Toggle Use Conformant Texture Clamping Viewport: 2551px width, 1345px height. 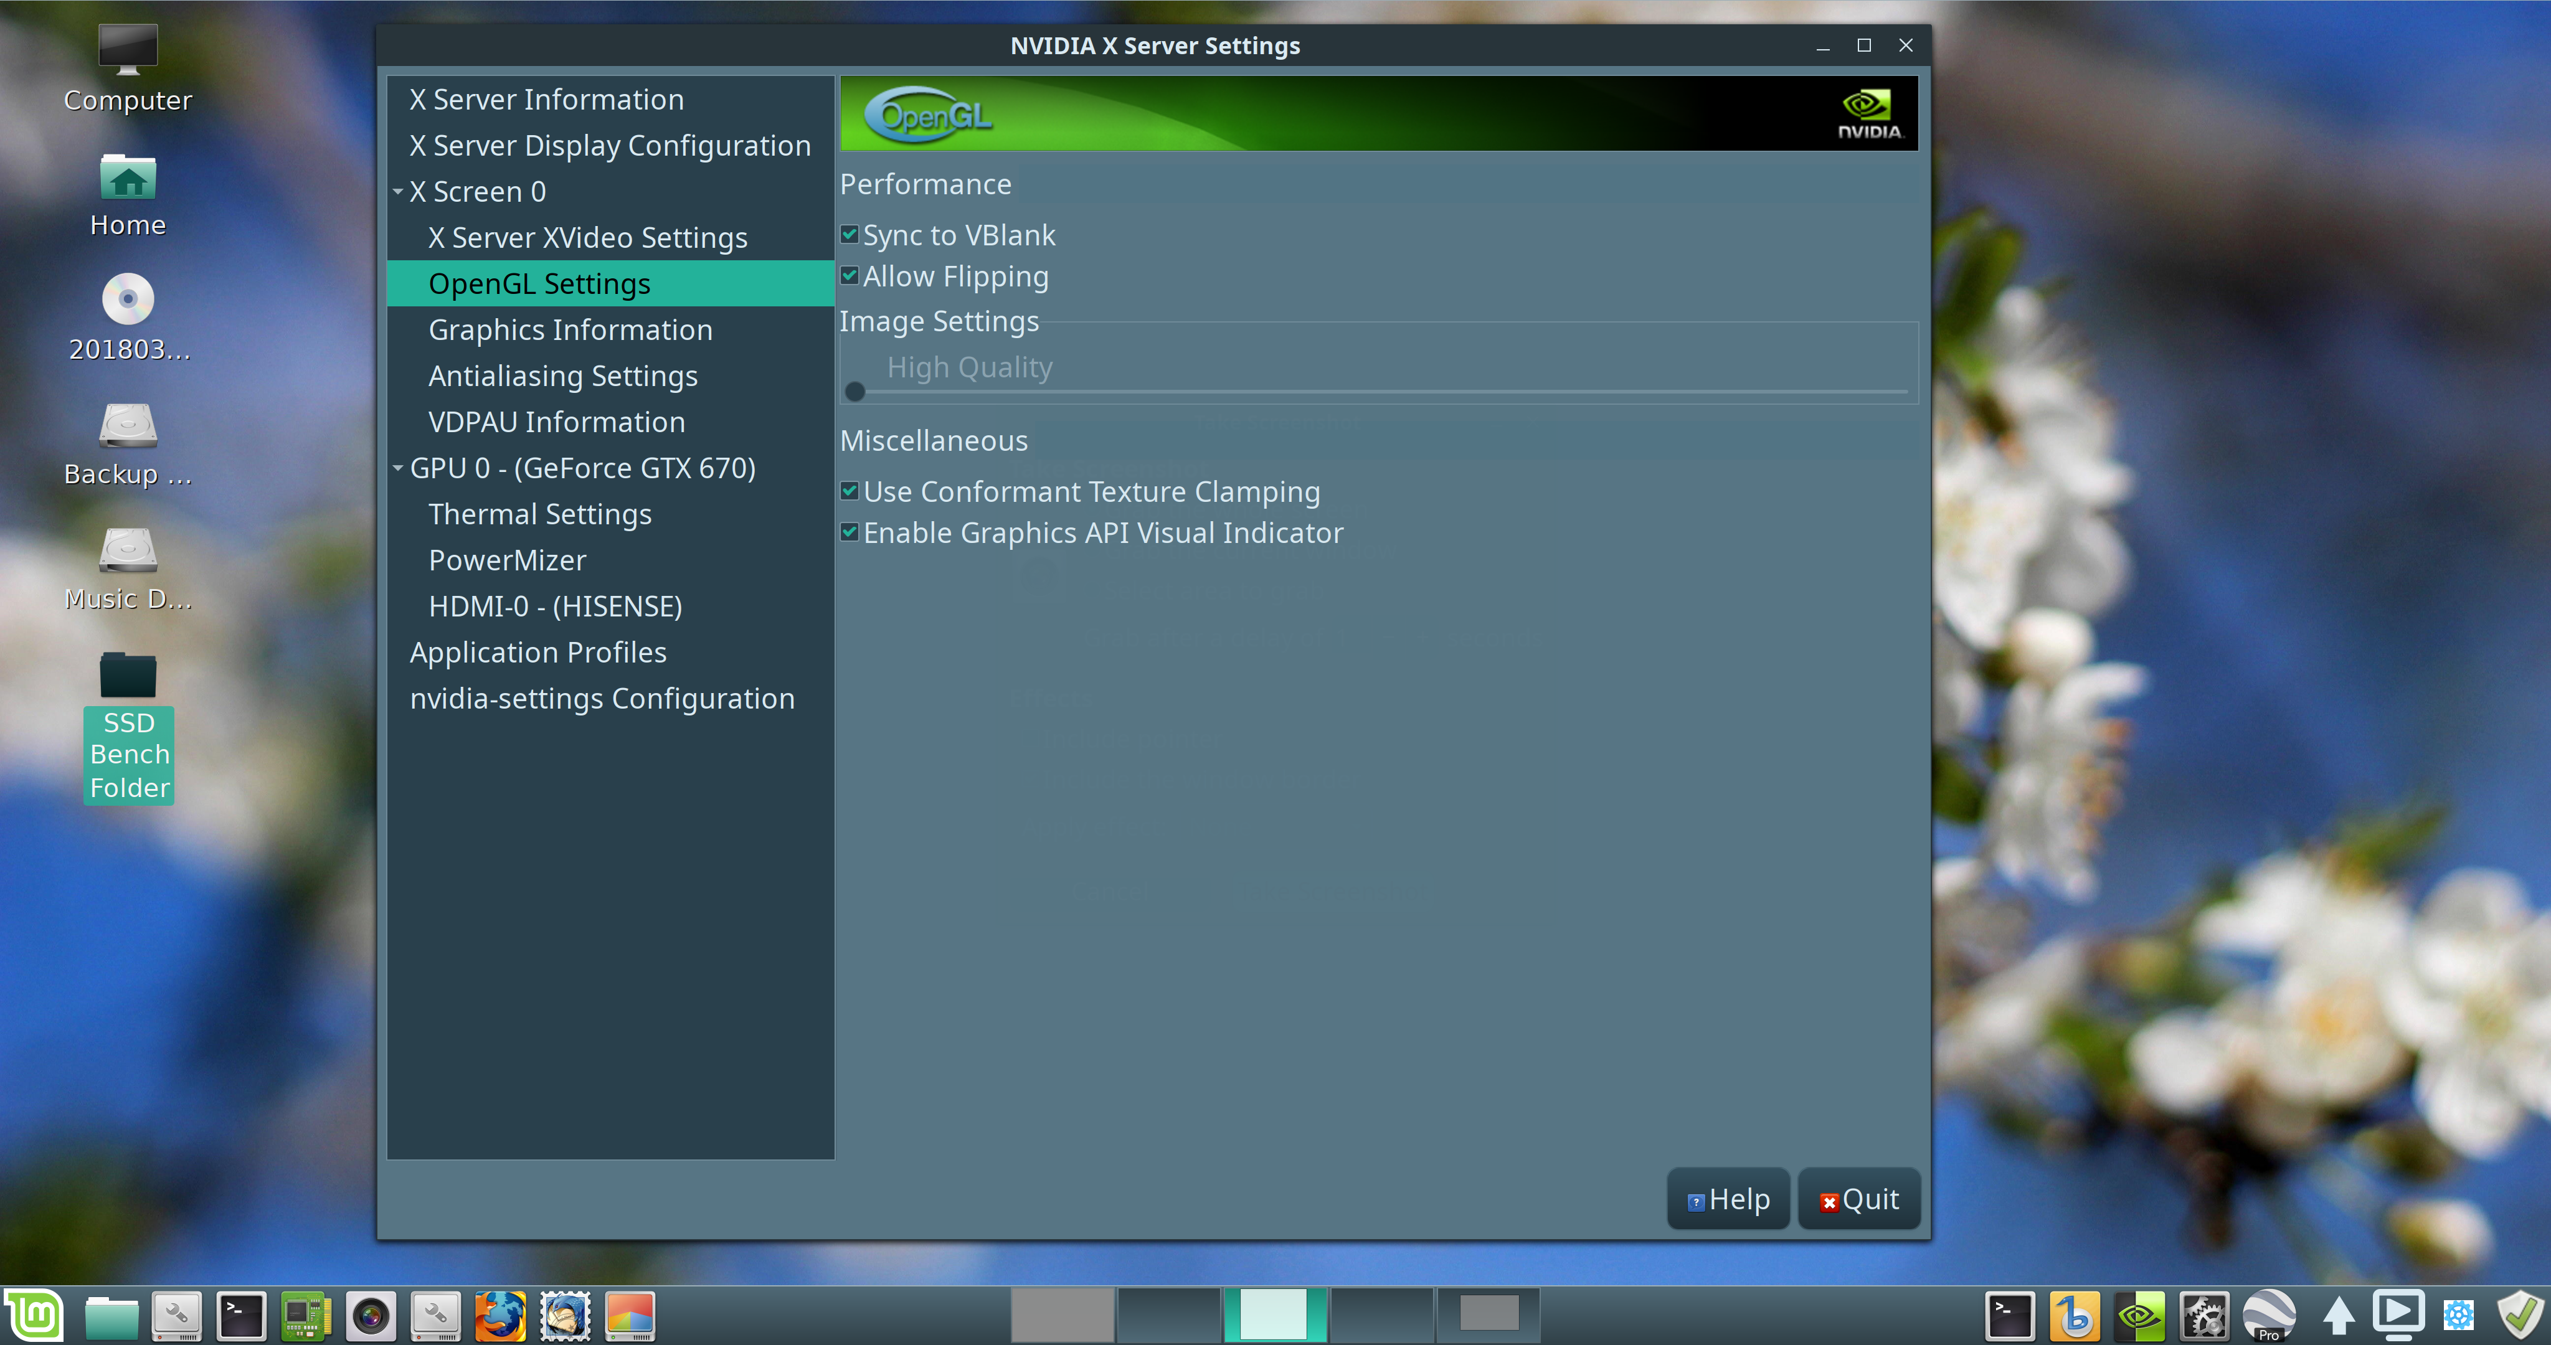coord(849,491)
